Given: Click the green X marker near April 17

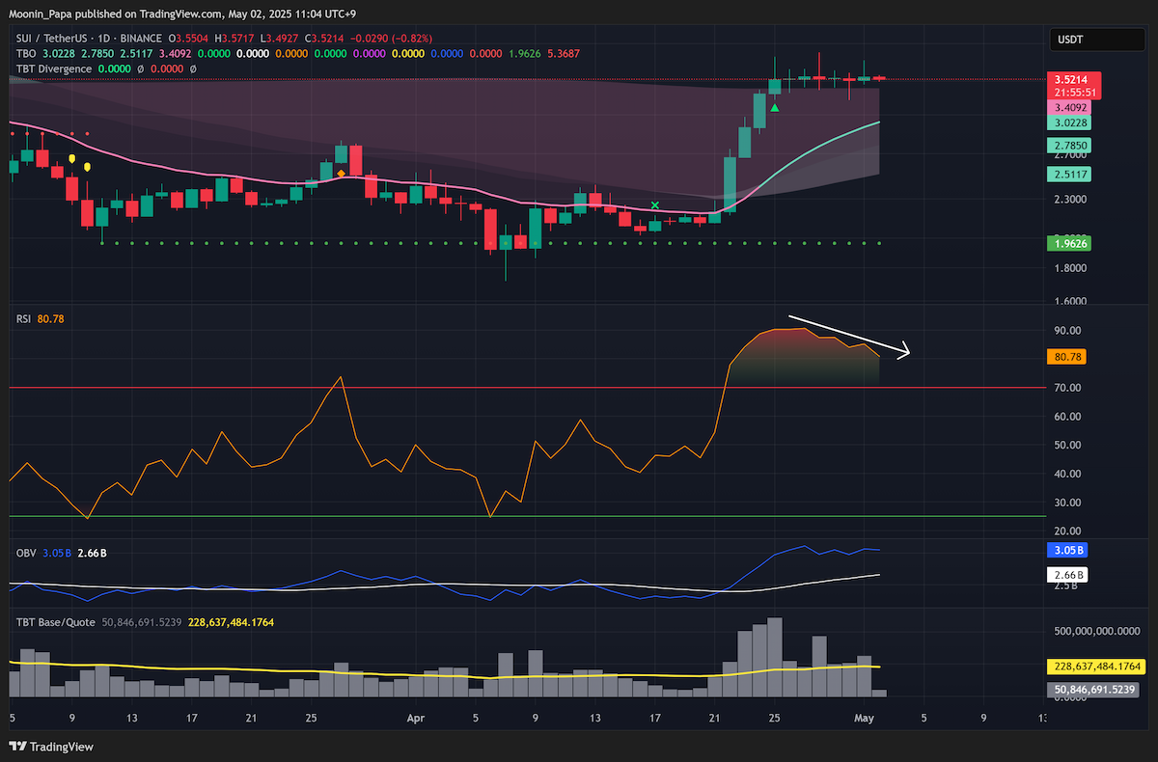Looking at the screenshot, I should tap(655, 205).
